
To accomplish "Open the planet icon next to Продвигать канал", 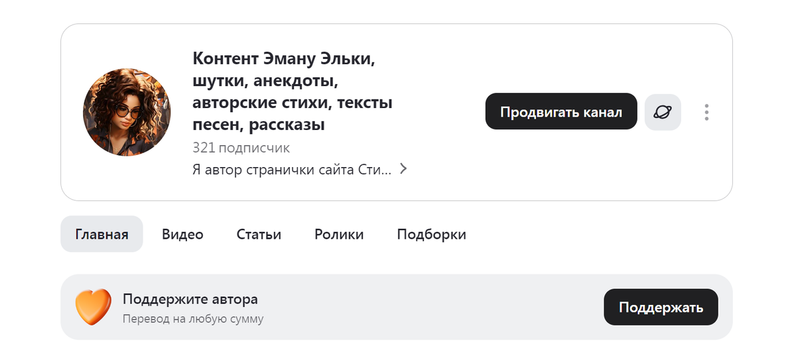I will point(663,111).
